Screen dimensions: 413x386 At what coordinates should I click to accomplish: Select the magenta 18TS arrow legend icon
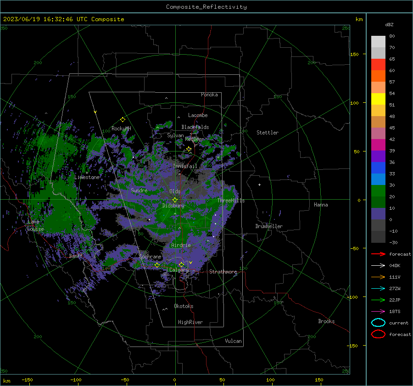(x=378, y=312)
